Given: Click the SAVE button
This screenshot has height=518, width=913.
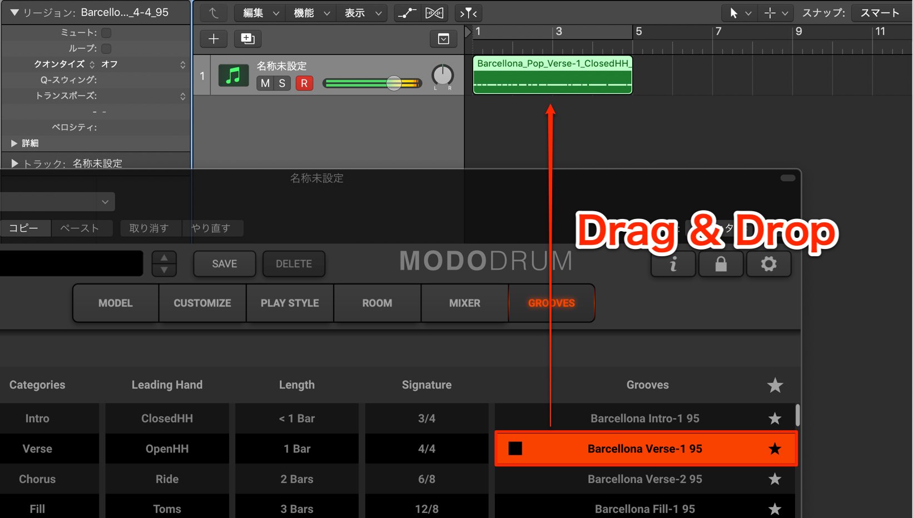Looking at the screenshot, I should click(x=225, y=264).
